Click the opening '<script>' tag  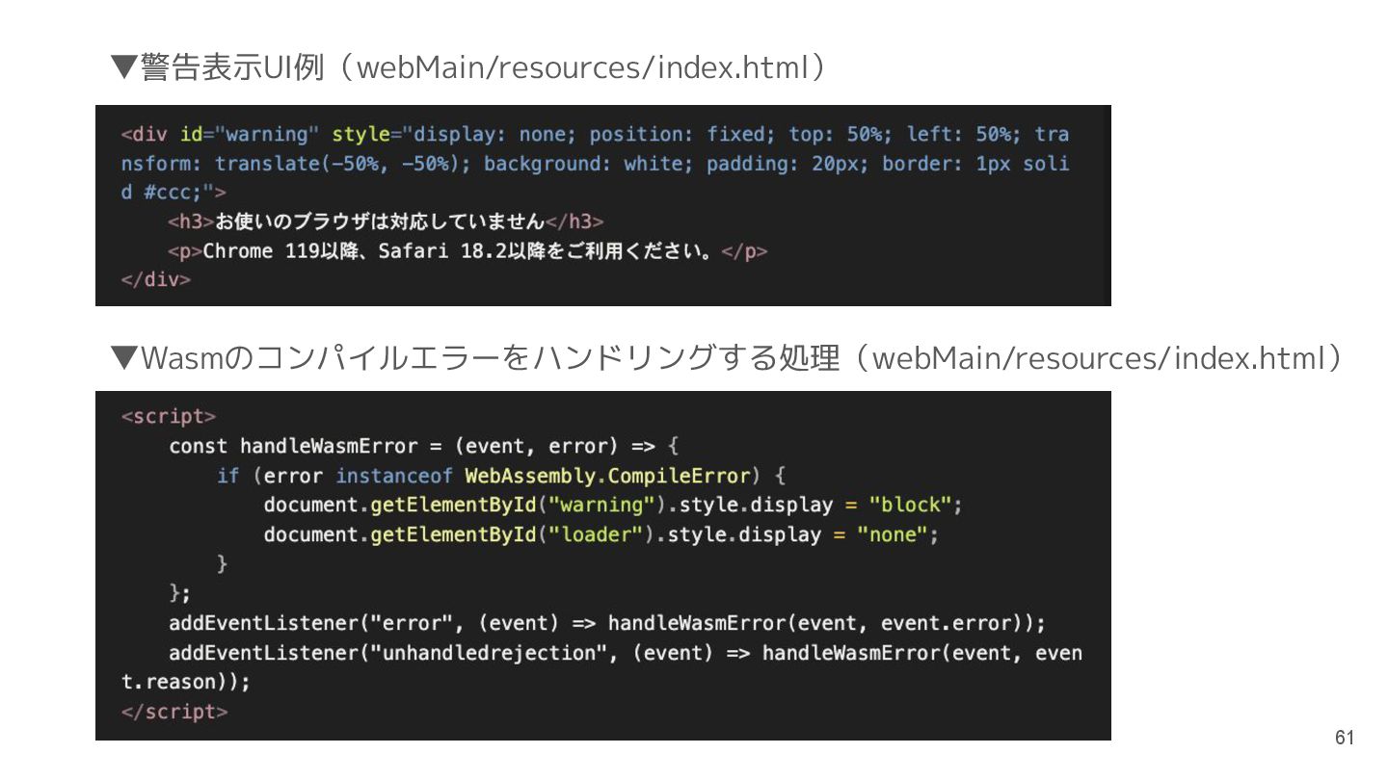(x=169, y=416)
